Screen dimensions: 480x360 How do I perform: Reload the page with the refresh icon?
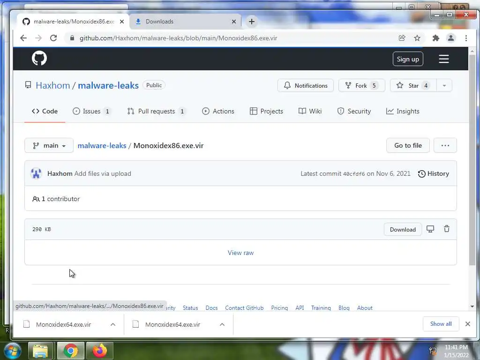[53, 38]
